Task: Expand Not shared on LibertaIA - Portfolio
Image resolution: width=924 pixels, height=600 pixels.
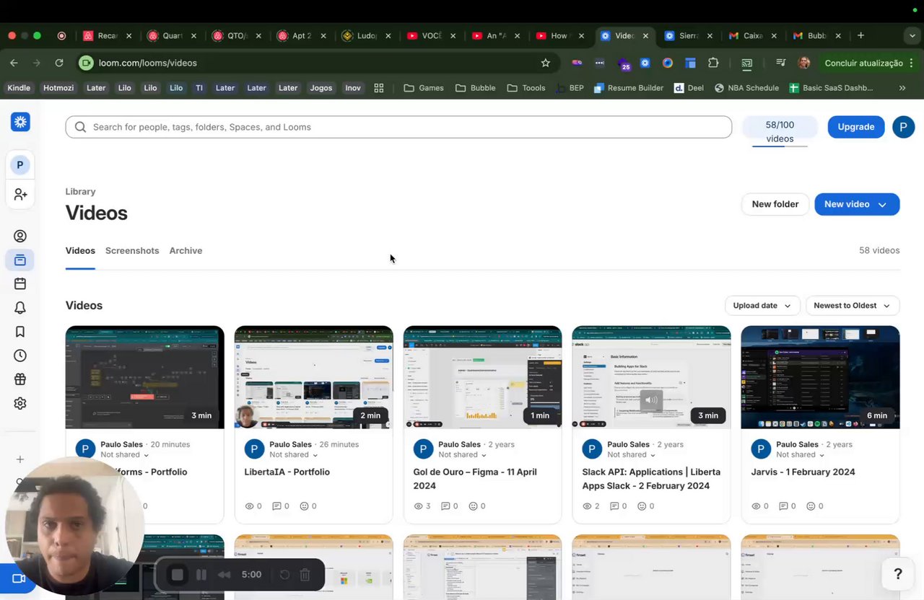Action: pos(294,455)
